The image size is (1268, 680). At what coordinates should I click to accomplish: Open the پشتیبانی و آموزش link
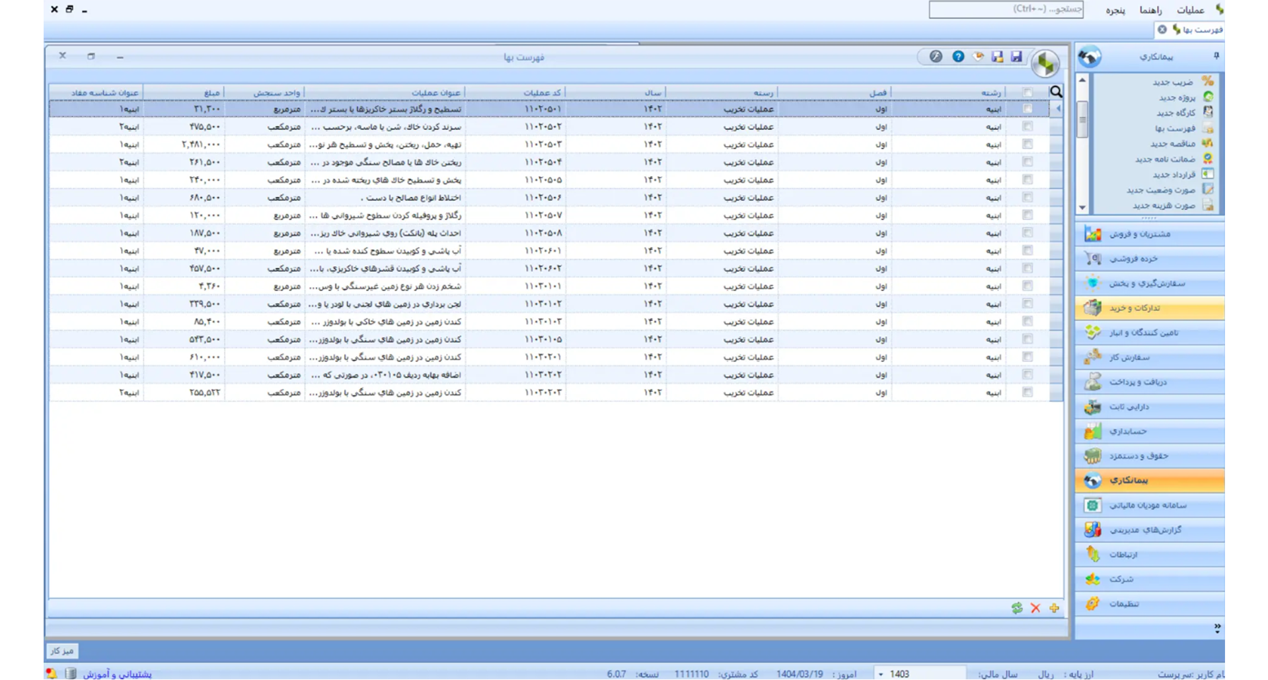tap(117, 674)
